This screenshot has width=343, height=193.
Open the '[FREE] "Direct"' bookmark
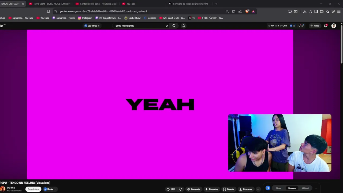210,18
